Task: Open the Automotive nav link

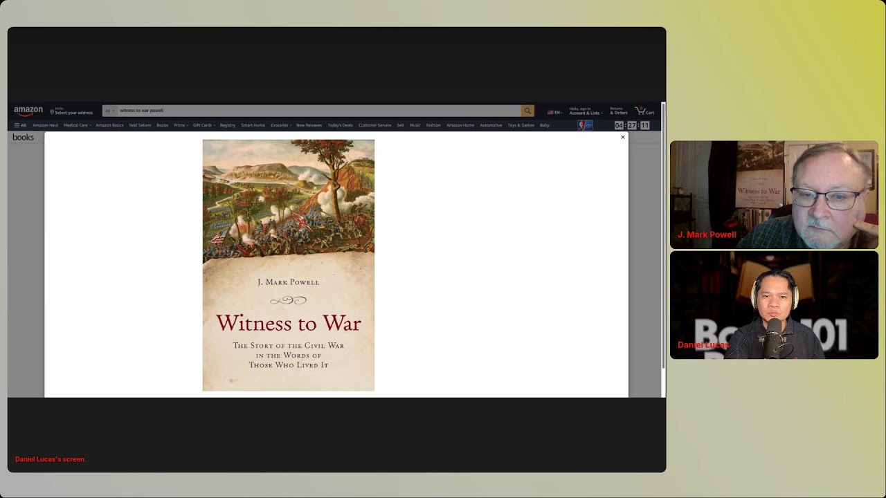Action: tap(491, 125)
